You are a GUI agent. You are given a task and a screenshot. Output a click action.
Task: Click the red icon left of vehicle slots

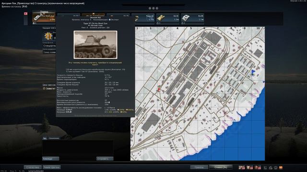(x=25, y=14)
